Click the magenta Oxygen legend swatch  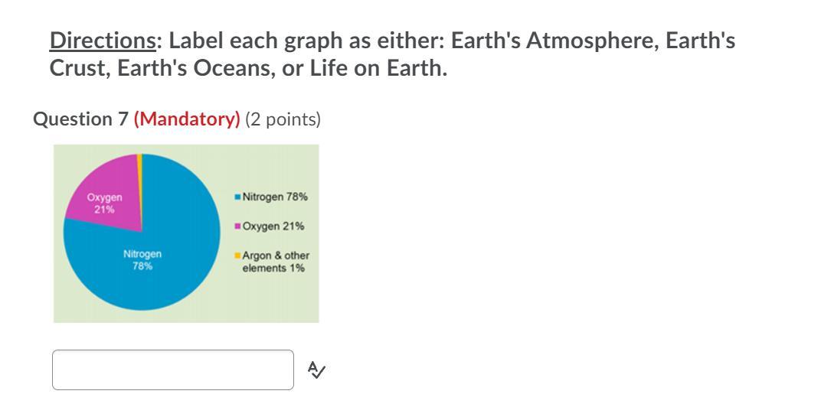(237, 226)
